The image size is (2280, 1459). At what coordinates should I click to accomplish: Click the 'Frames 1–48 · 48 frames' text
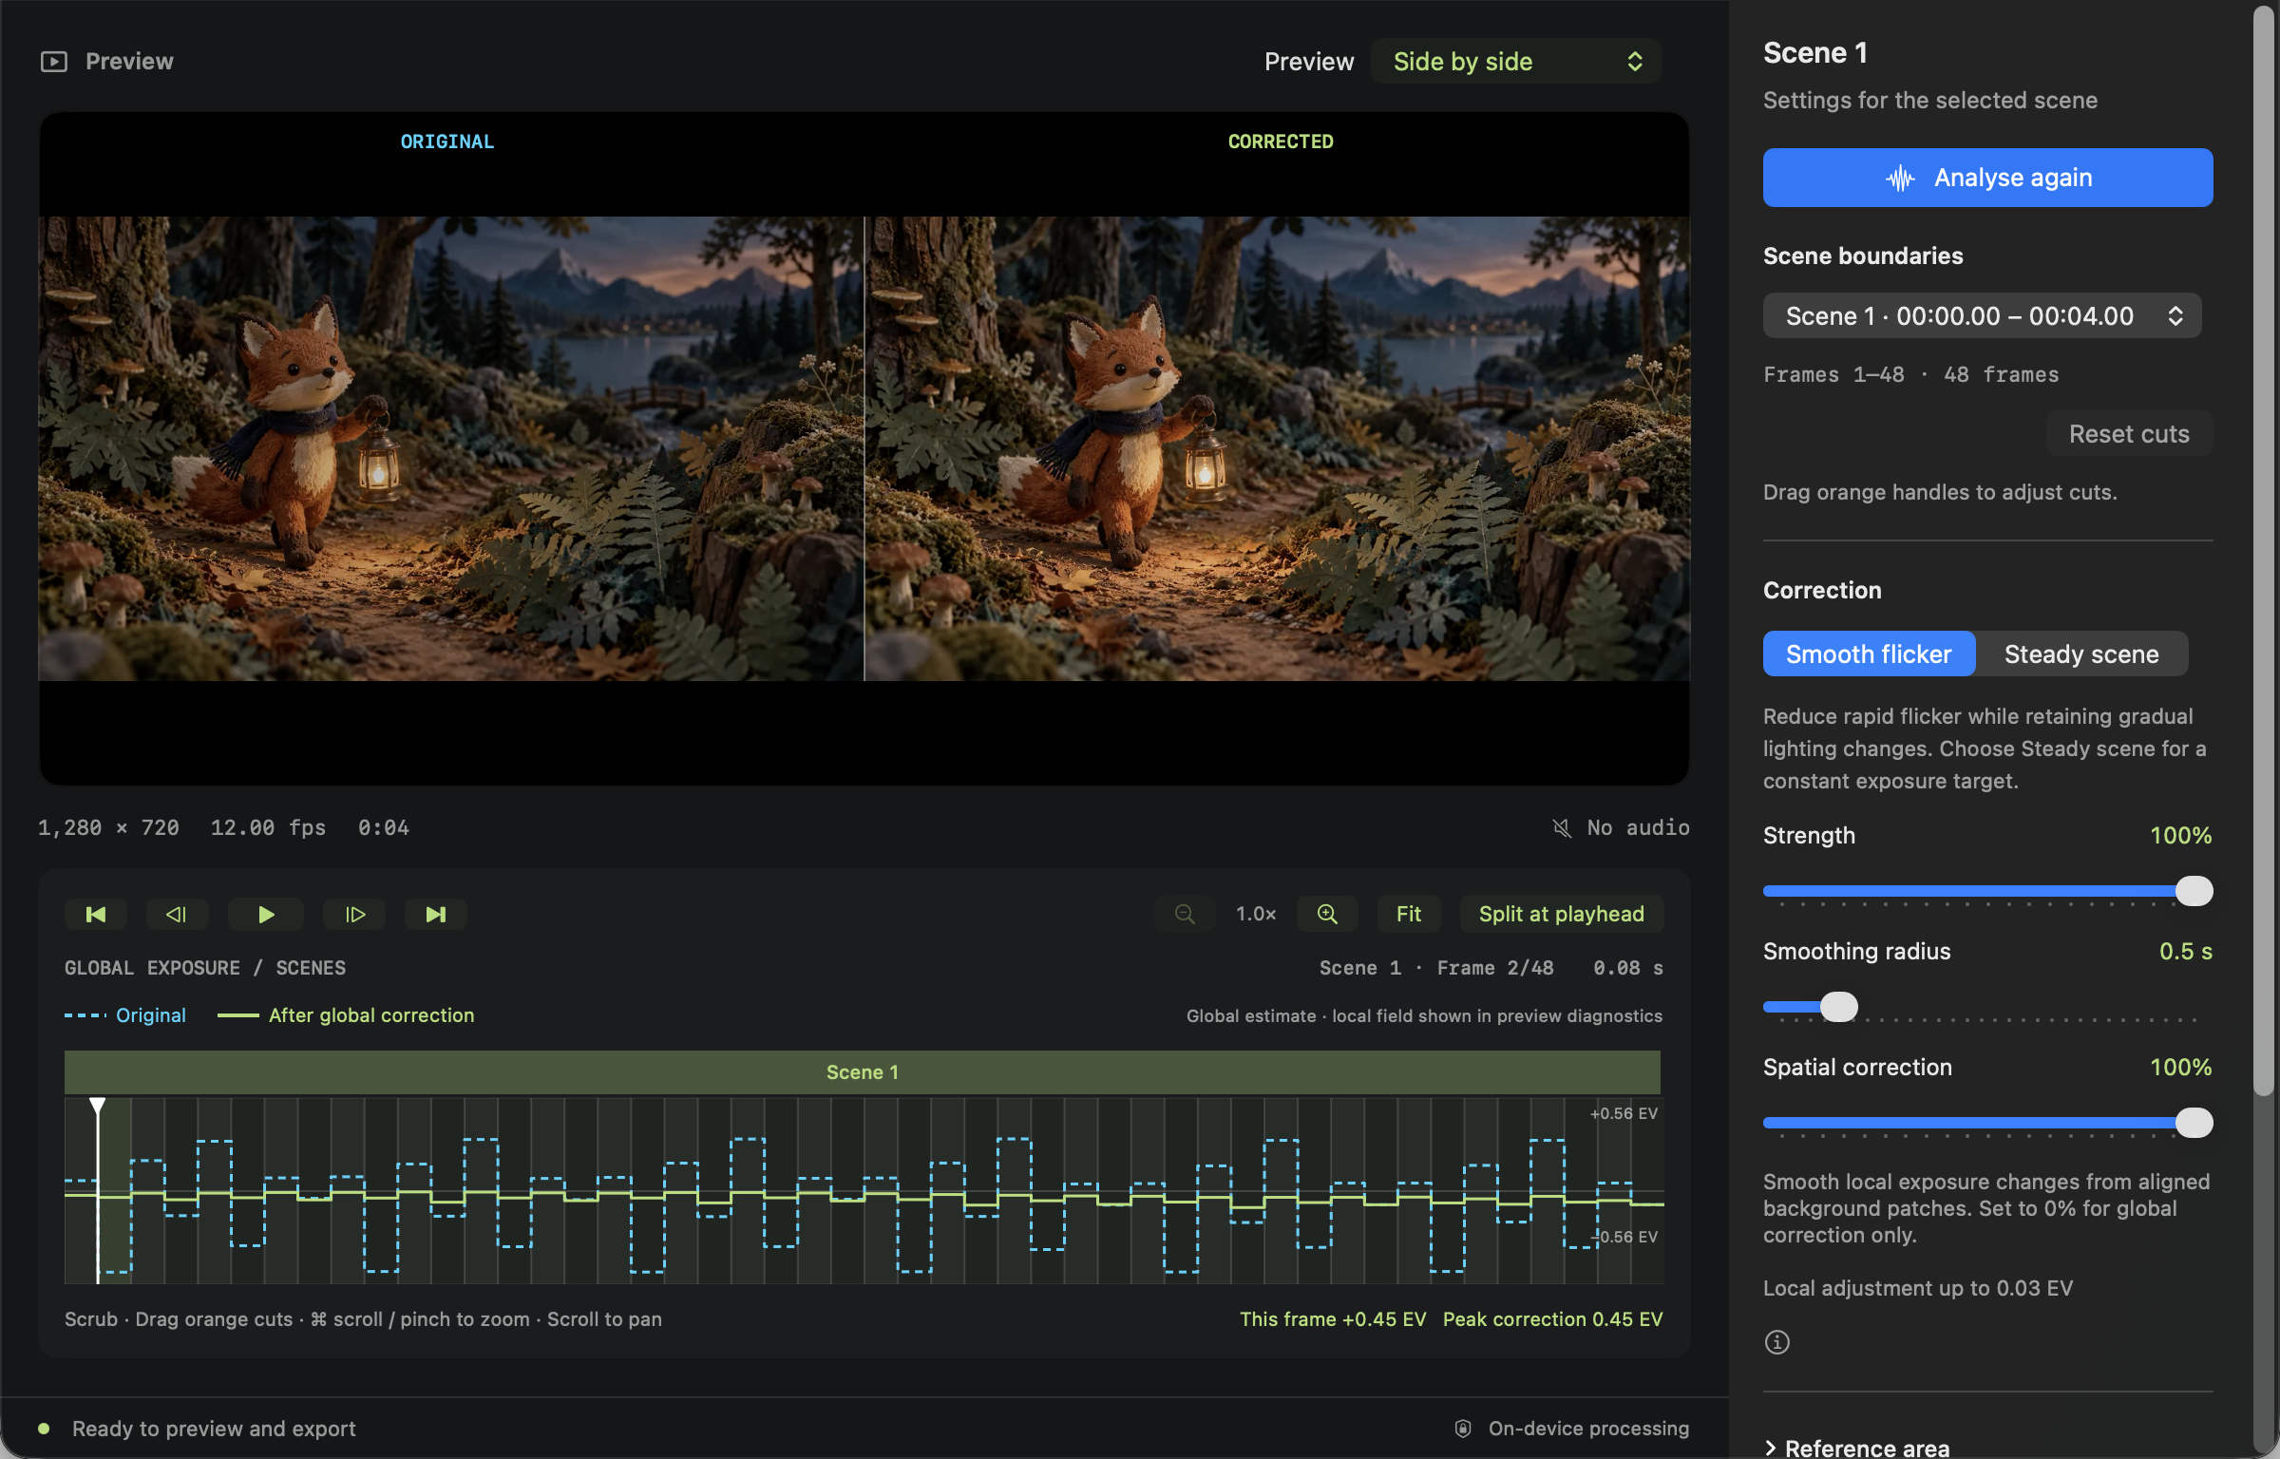pos(1910,374)
